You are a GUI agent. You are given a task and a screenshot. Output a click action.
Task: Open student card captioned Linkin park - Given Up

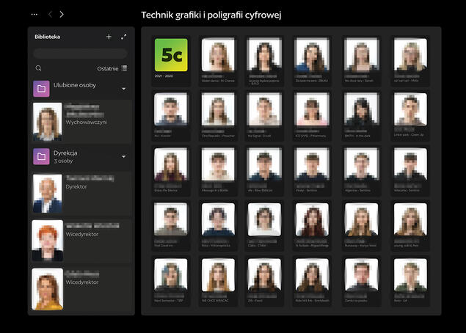point(410,116)
